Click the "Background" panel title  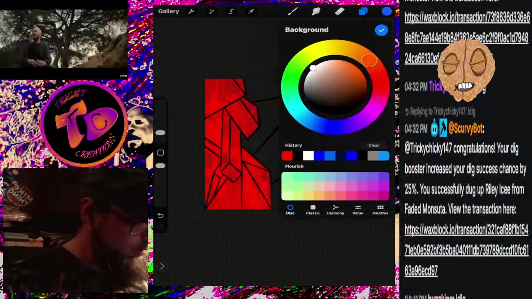pos(307,30)
